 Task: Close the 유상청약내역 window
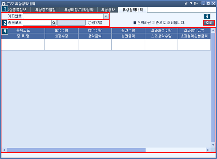coord(213,4)
